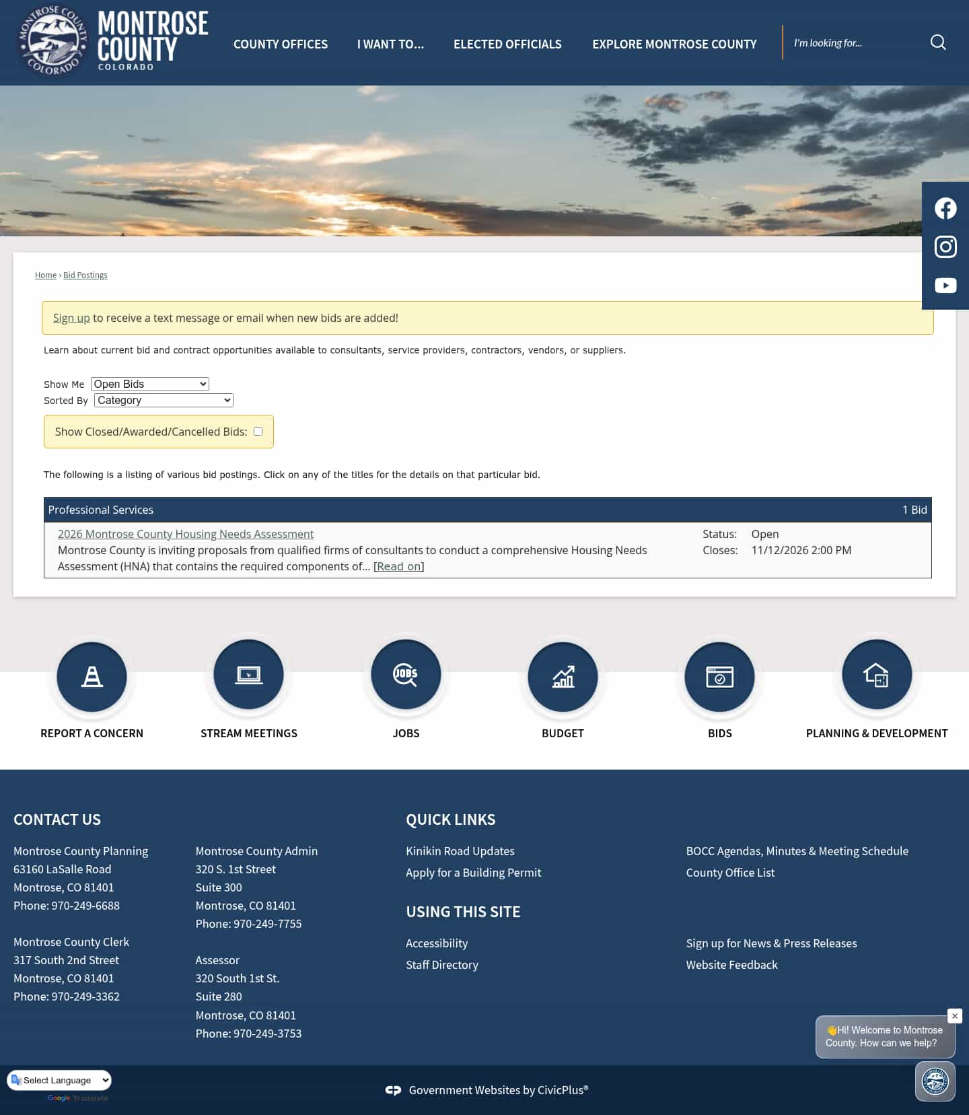
Task: Close the welcome chat popup
Action: [955, 1016]
